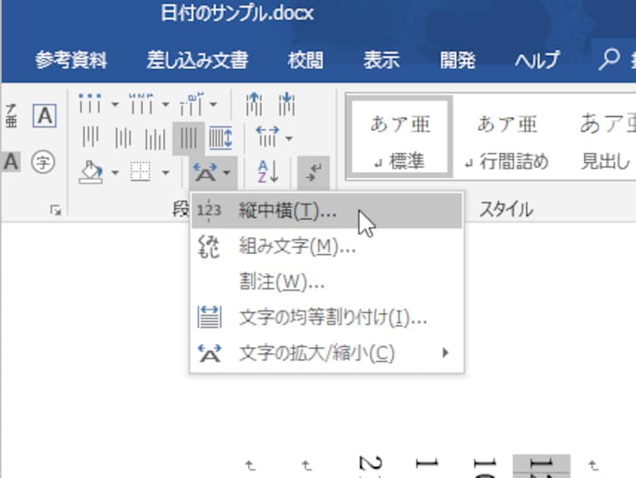The image size is (636, 478).
Task: Click the Shading paint bucket icon
Action: (x=91, y=170)
